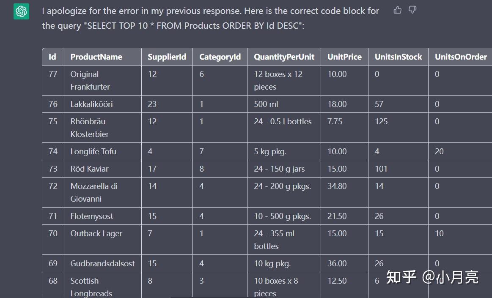The height and width of the screenshot is (298, 492).
Task: Select the SupplierId column header
Action: (167, 57)
